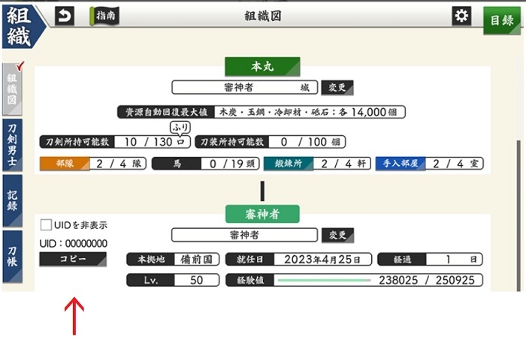
Task: Open the settings gear icon
Action: point(461,16)
